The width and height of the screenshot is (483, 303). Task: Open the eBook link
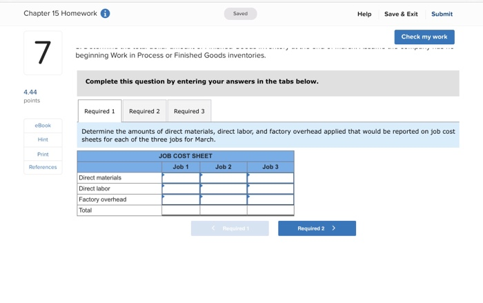43,126
